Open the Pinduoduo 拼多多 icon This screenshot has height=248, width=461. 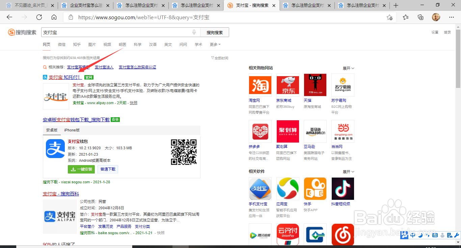point(260,131)
